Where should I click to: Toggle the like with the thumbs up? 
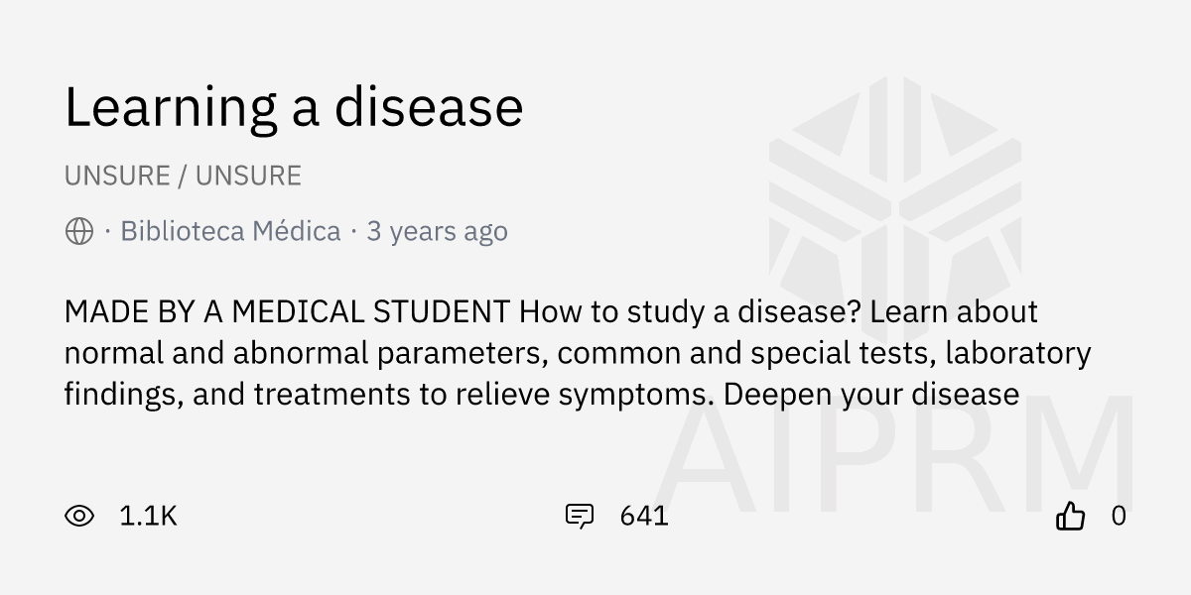[1072, 516]
